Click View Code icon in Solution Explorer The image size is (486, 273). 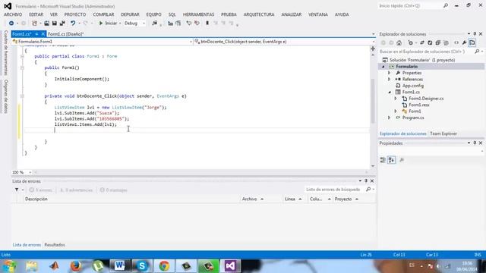coord(456,42)
